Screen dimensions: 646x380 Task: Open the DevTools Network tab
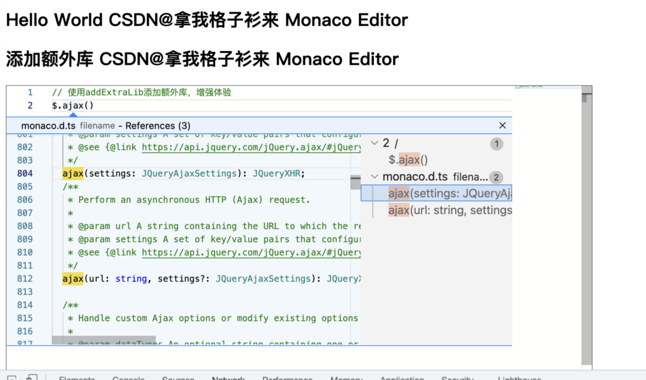pos(228,377)
